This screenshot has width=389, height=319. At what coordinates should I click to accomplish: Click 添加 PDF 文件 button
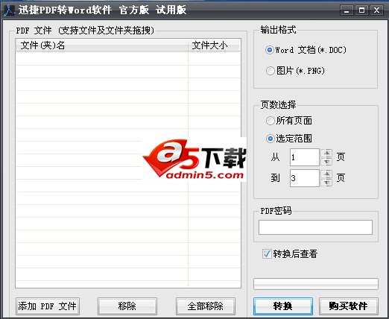click(48, 306)
